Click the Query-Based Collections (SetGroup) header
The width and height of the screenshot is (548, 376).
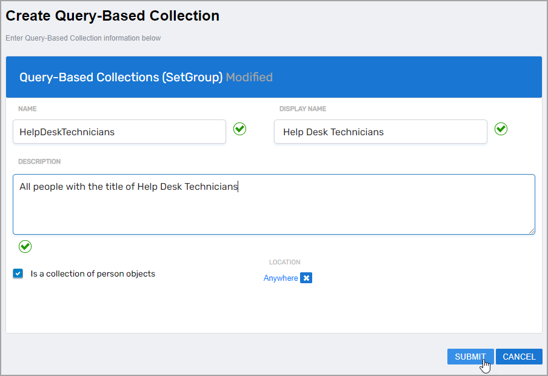point(121,77)
